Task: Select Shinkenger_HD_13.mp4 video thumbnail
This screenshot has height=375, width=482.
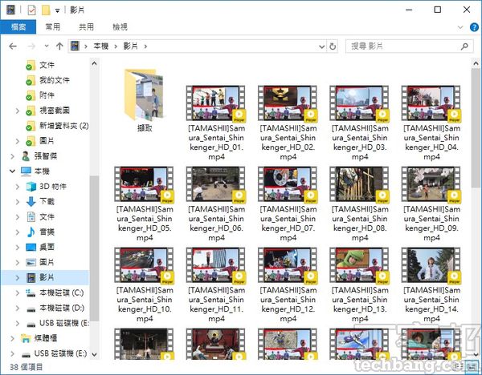Action: click(359, 265)
